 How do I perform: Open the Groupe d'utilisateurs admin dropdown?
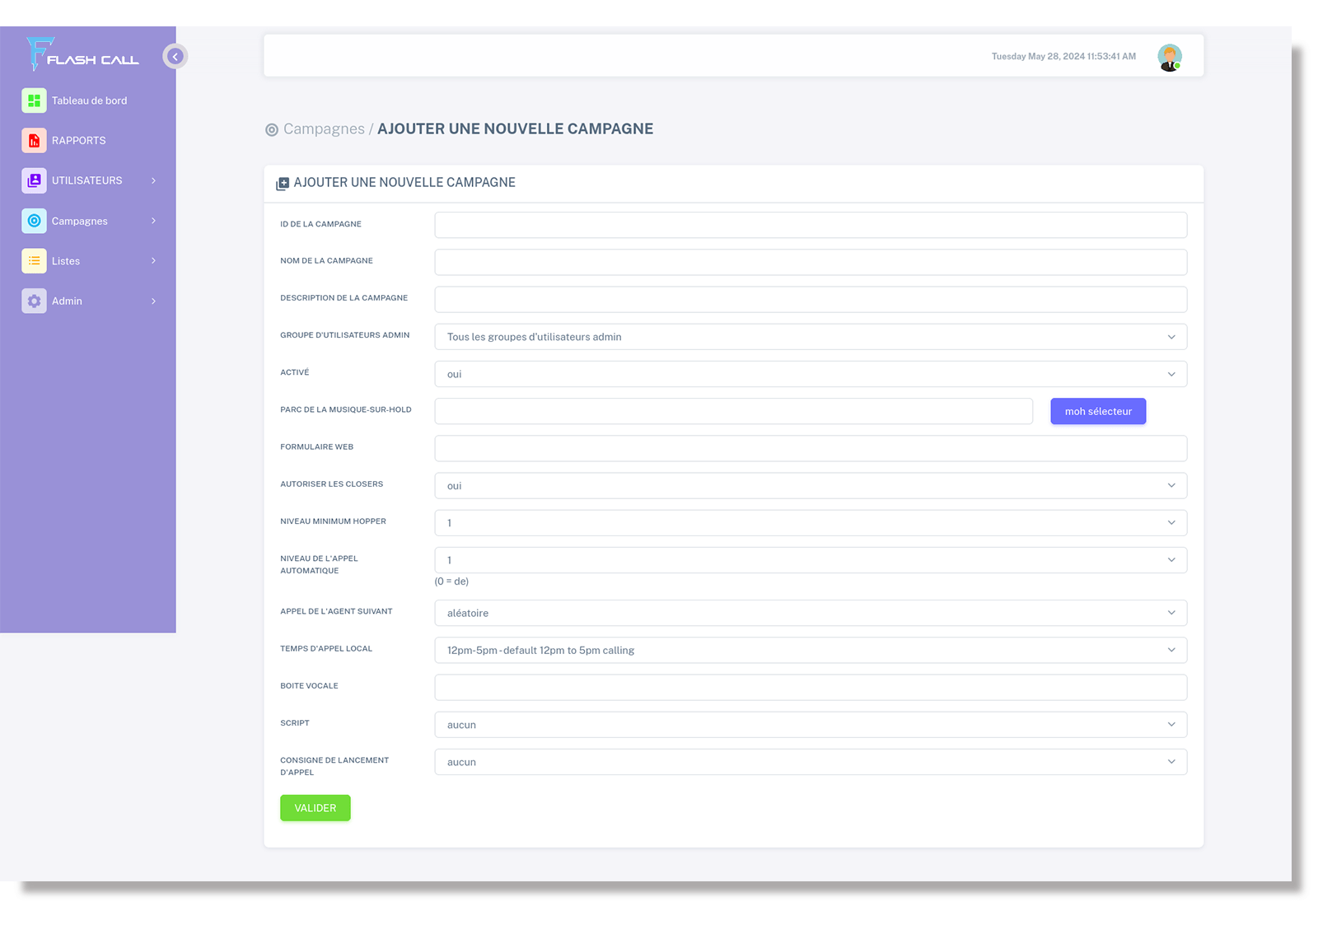(x=810, y=337)
